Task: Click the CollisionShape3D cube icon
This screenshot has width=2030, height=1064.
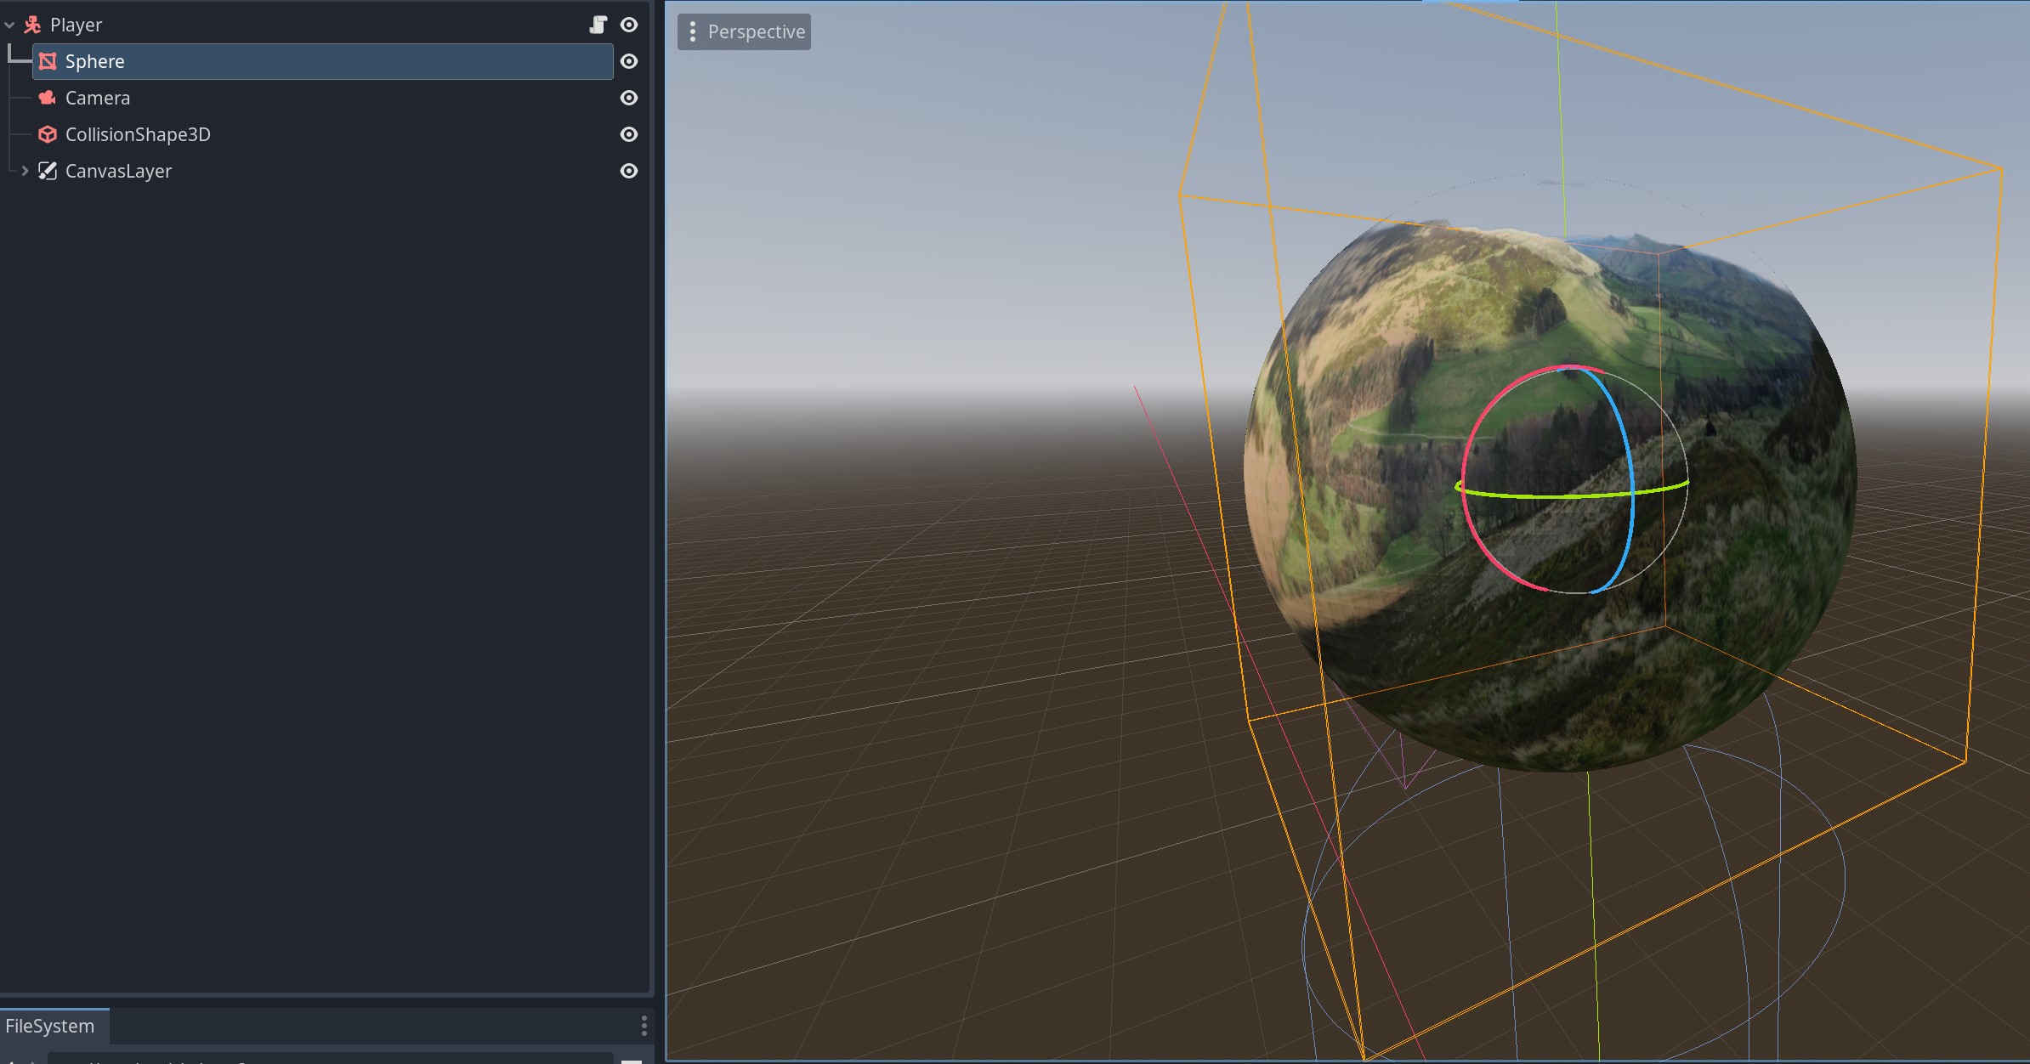Action: [48, 134]
